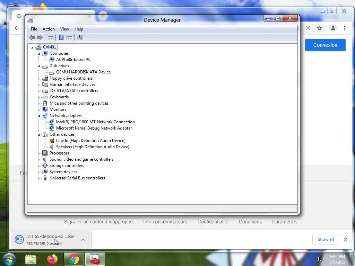
Task: Select QEMU HARDDISK ATA Device text
Action: pyautogui.click(x=83, y=72)
